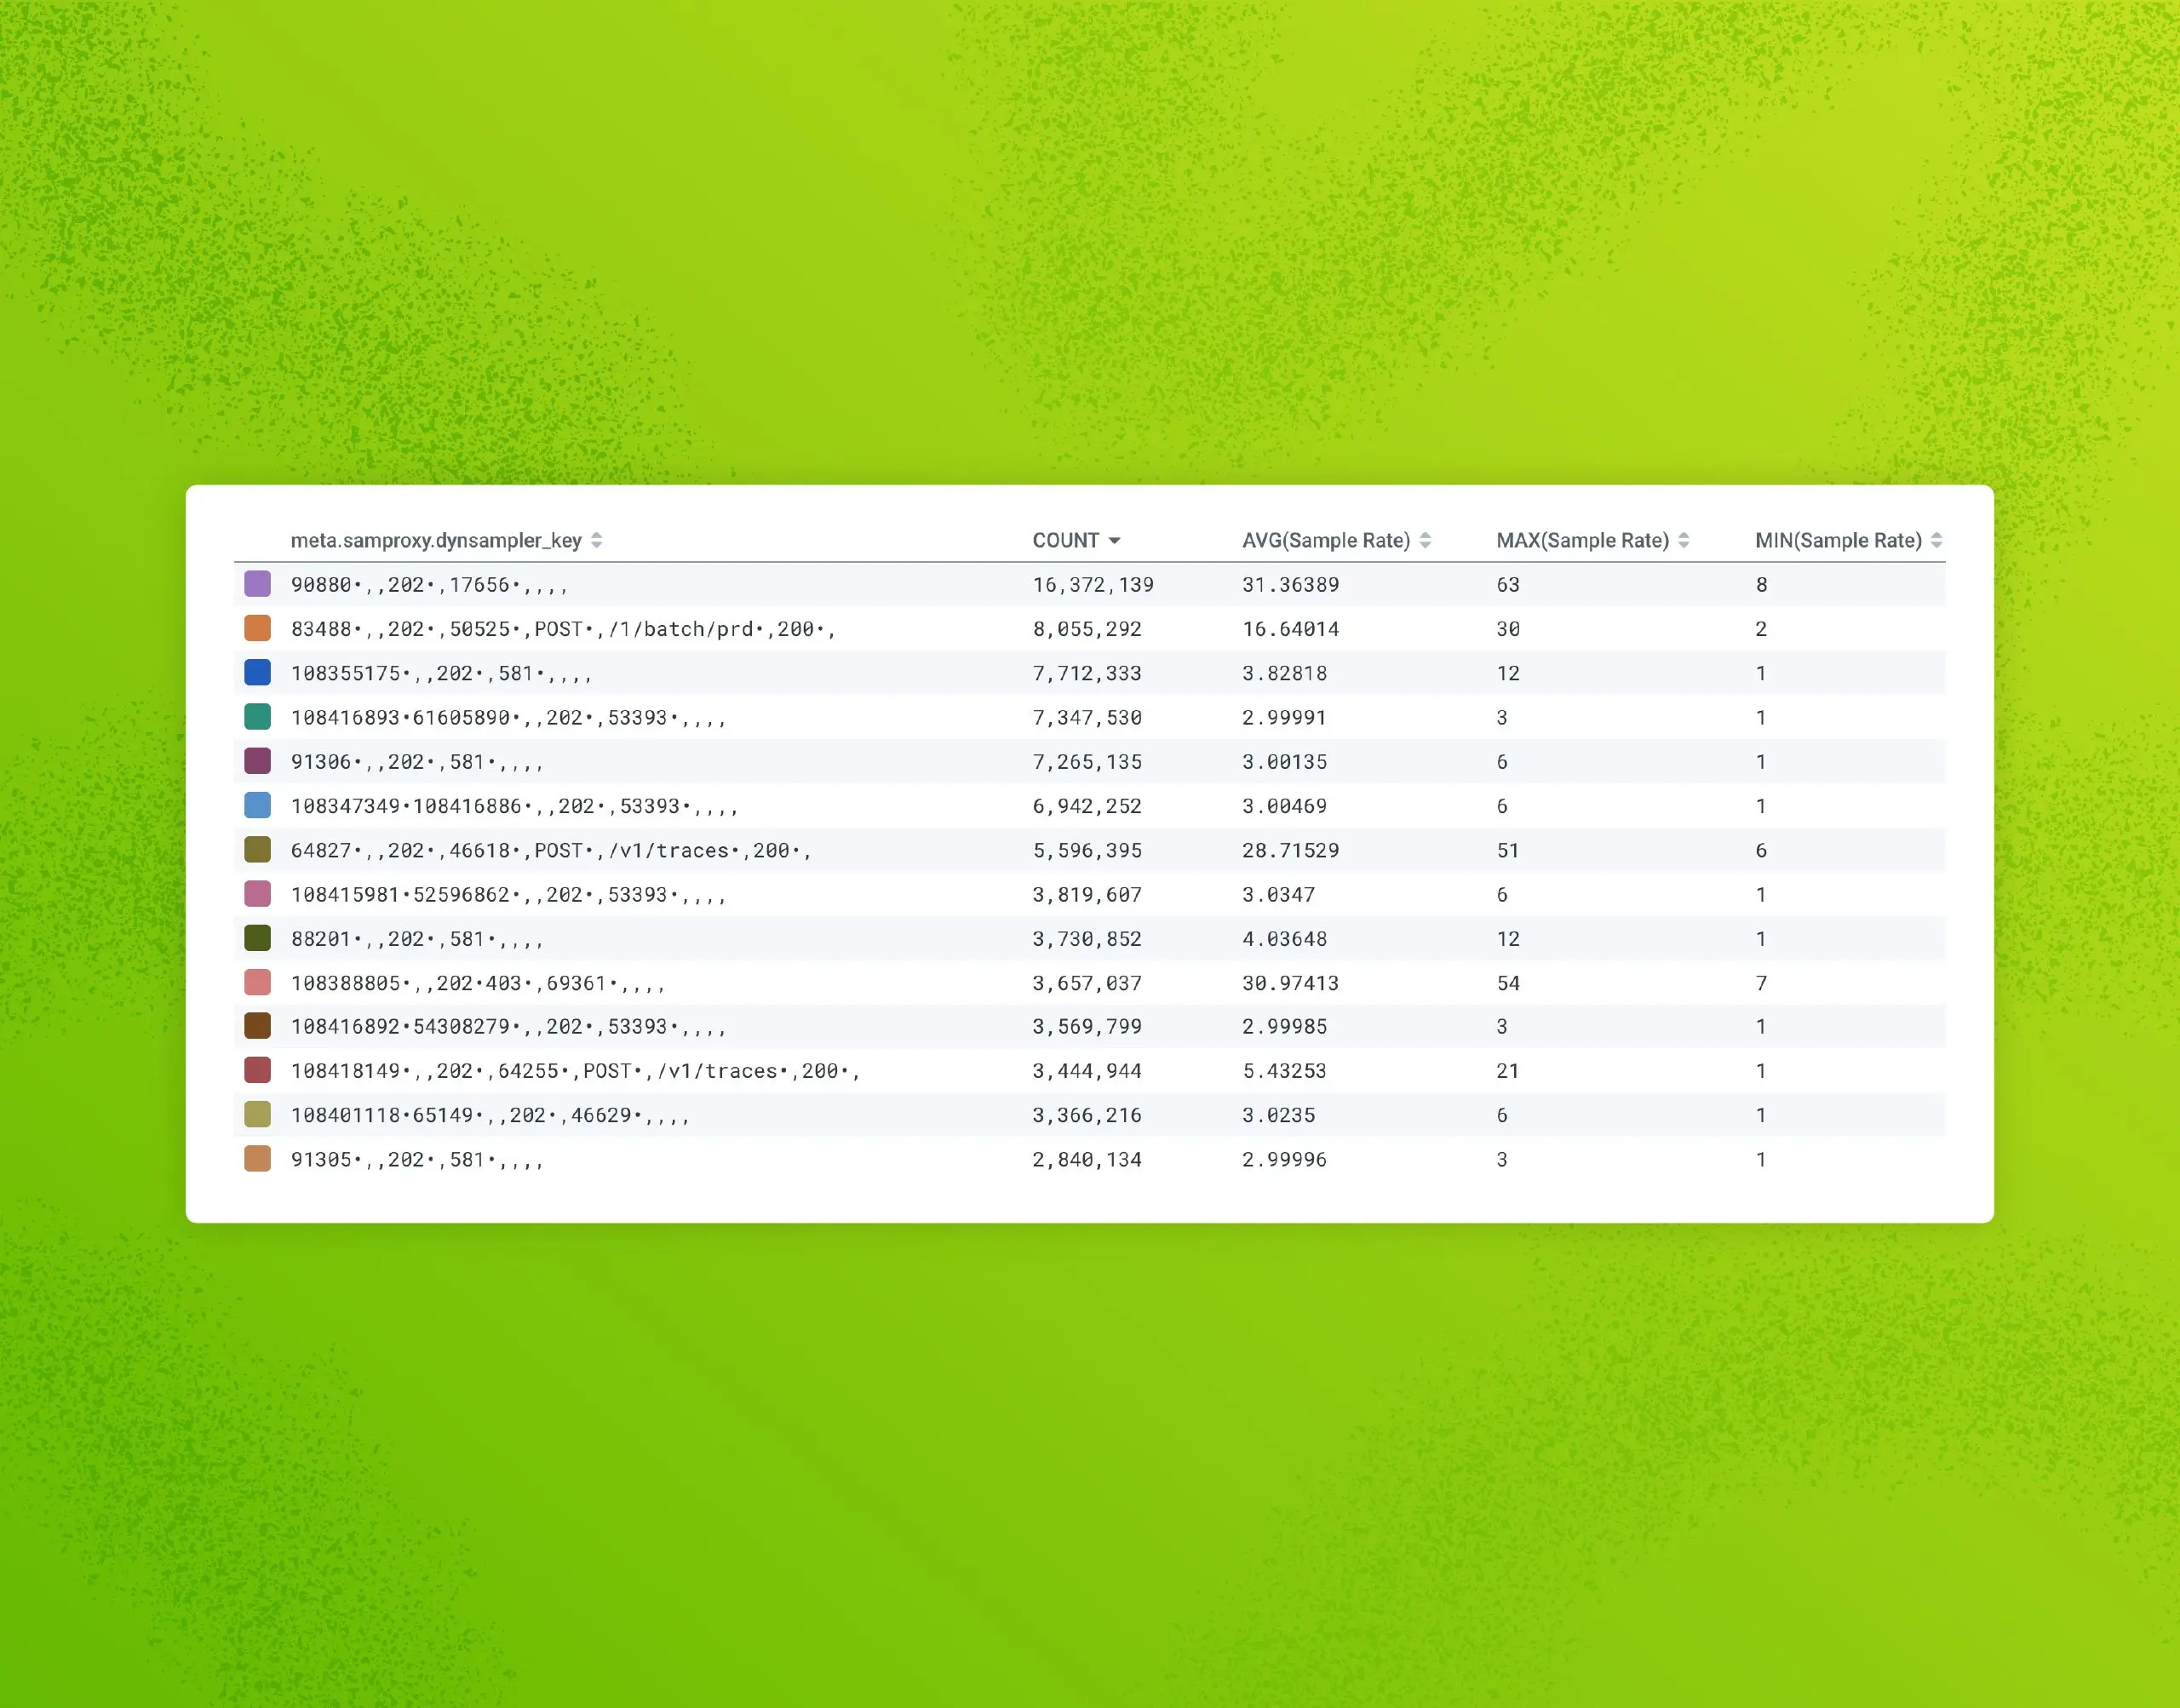The width and height of the screenshot is (2180, 1708).
Task: Select key 108418149 POST /v1/traces row
Action: click(575, 1071)
